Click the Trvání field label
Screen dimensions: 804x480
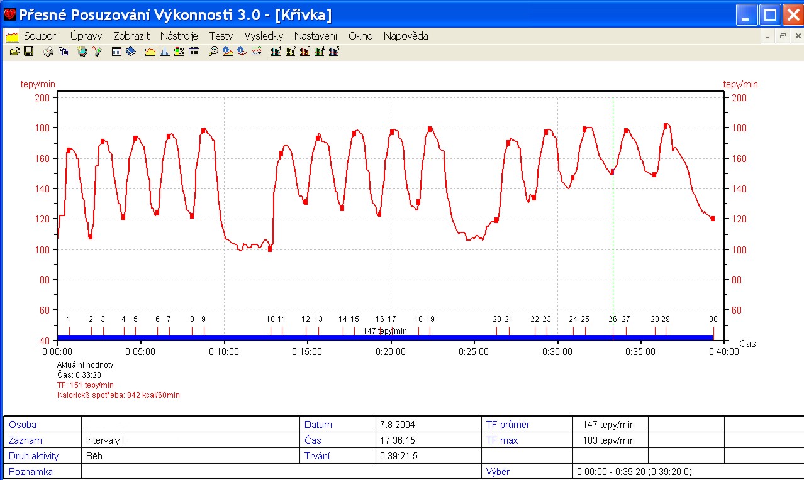(x=316, y=456)
